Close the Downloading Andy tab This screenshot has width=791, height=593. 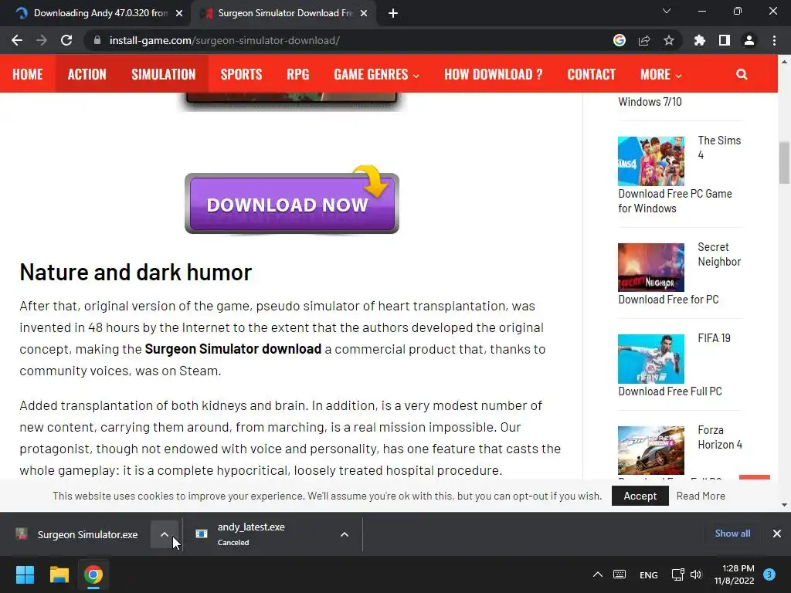179,14
